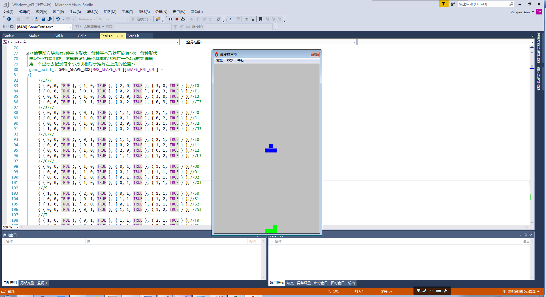Screen dimensions: 546x297
Task: Close the Call Stack panel
Action: pyautogui.click(x=531, y=235)
